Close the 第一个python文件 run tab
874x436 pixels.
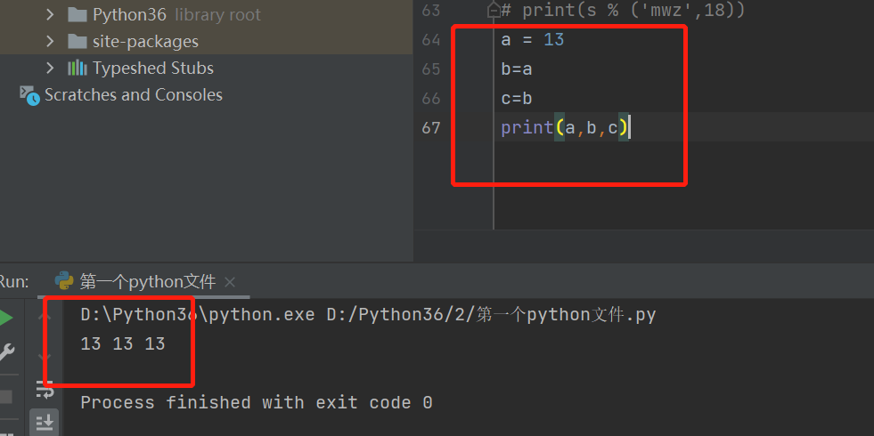click(x=230, y=282)
